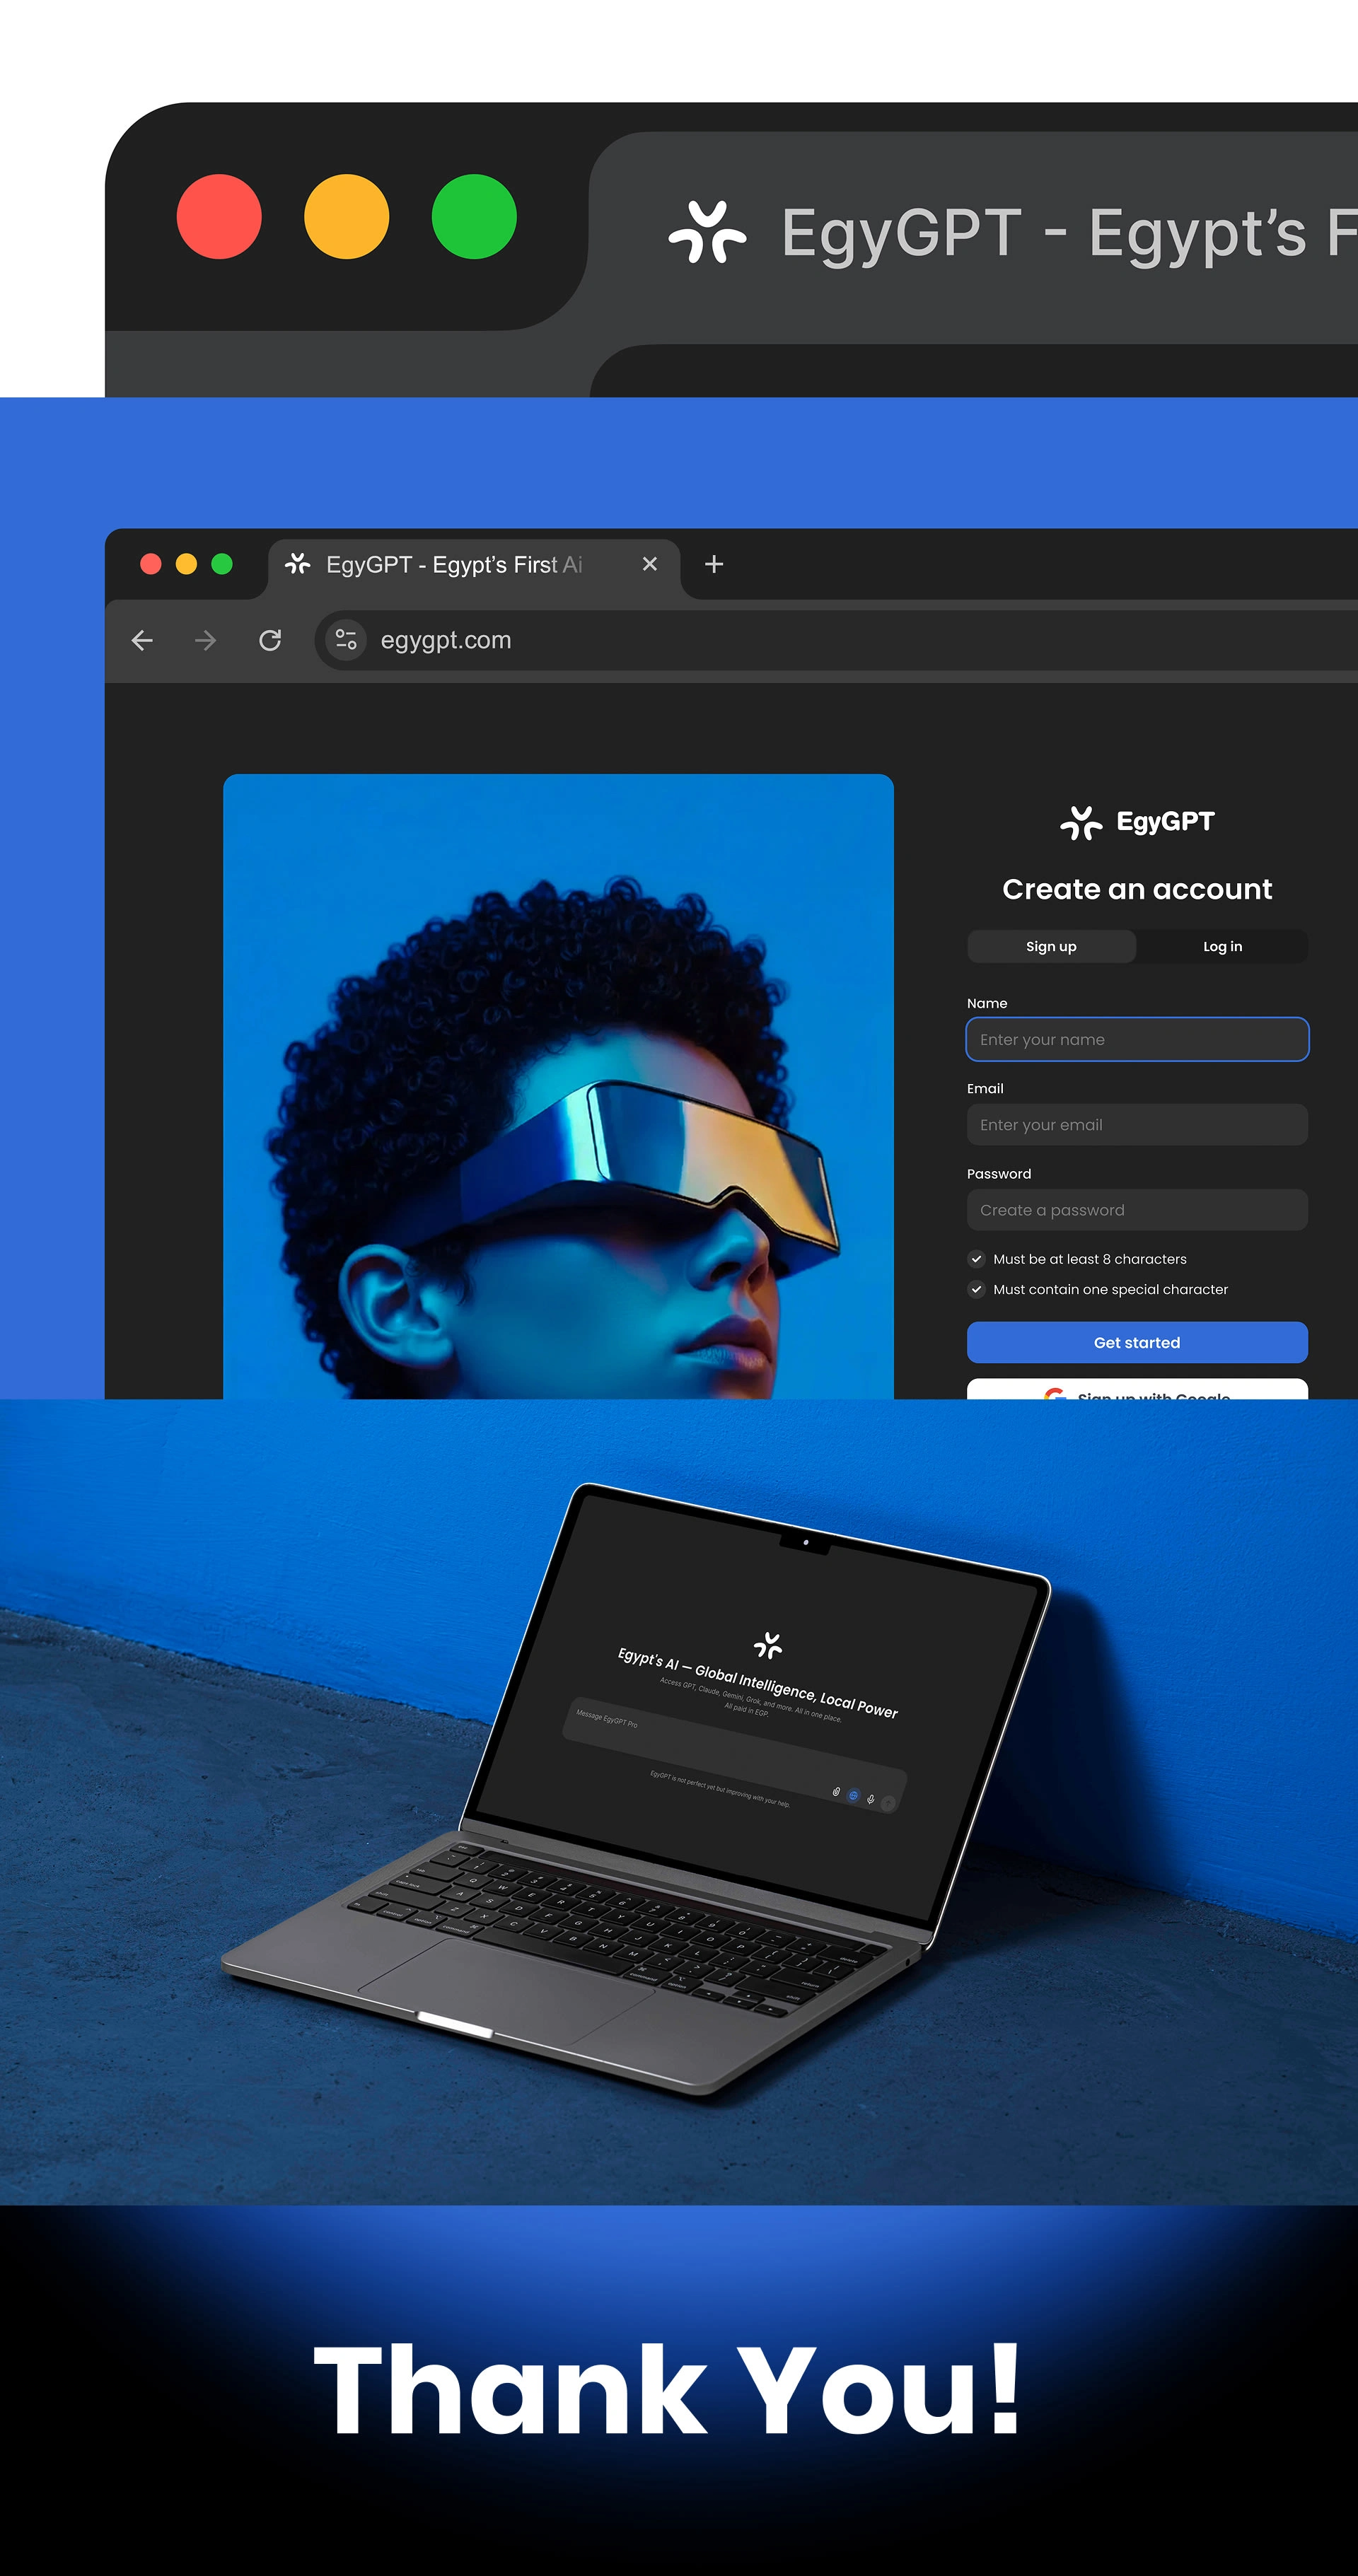Open a new tab with plus icon
The image size is (1358, 2576).
point(714,564)
